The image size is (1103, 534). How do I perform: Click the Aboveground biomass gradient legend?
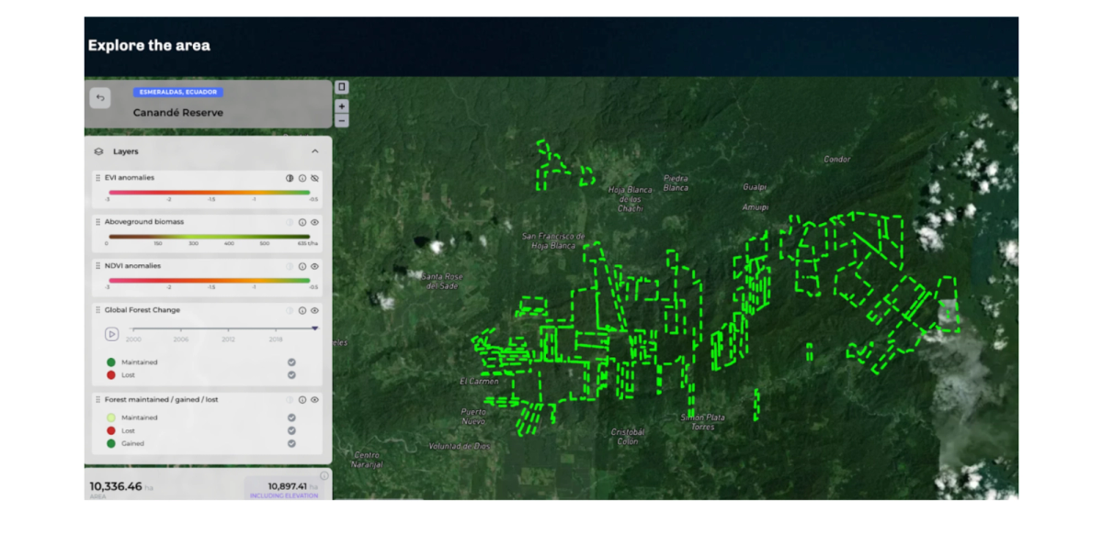click(x=208, y=237)
